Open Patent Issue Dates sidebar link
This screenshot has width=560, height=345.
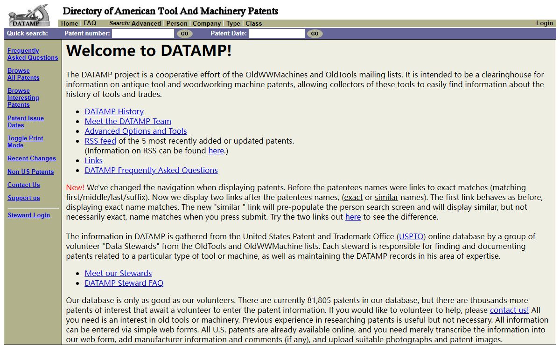26,122
